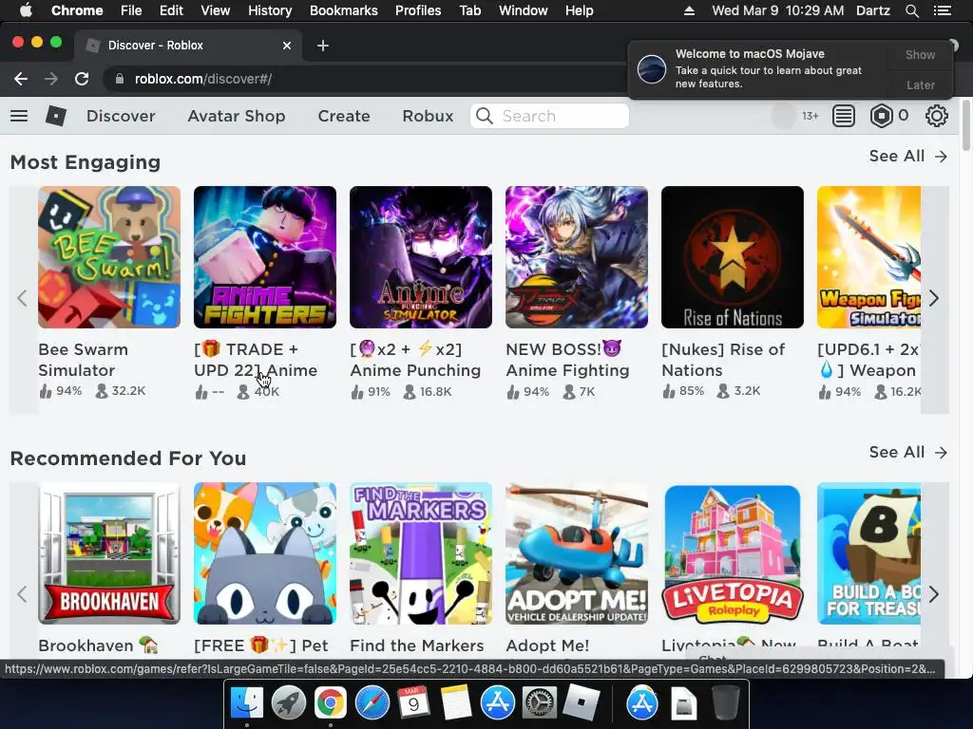Open the Avatar Shop link
Screen dimensions: 973x729
[237, 116]
